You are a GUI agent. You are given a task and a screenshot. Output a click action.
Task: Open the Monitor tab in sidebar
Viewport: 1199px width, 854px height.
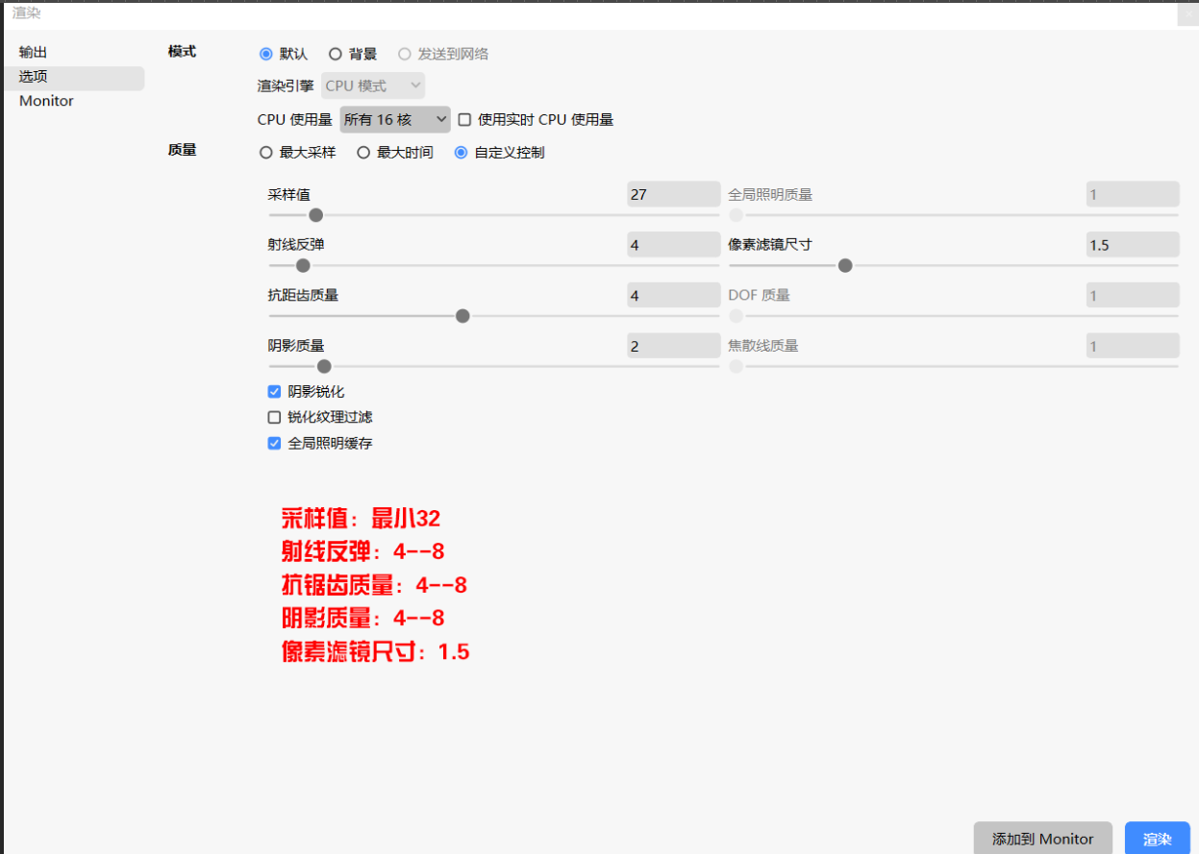coord(46,101)
